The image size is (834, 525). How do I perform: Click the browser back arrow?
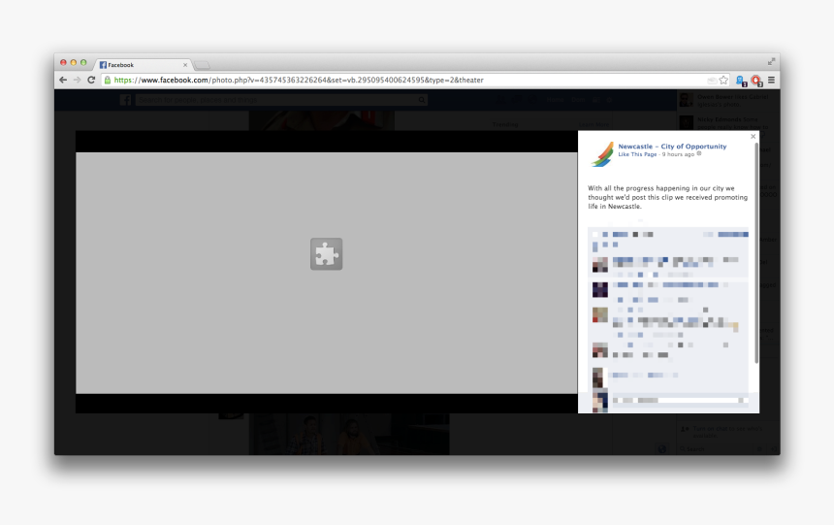(63, 80)
